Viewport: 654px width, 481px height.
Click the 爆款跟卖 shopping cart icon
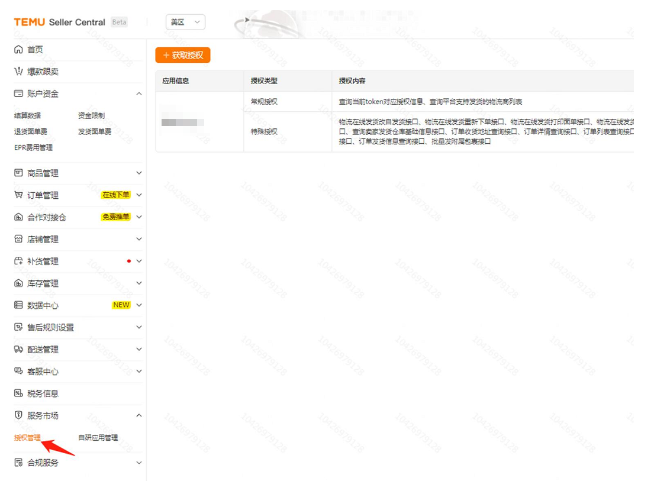[x=18, y=72]
